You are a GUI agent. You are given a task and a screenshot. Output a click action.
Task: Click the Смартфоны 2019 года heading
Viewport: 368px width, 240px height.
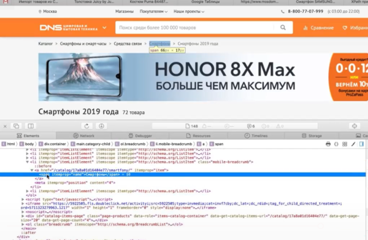point(79,112)
